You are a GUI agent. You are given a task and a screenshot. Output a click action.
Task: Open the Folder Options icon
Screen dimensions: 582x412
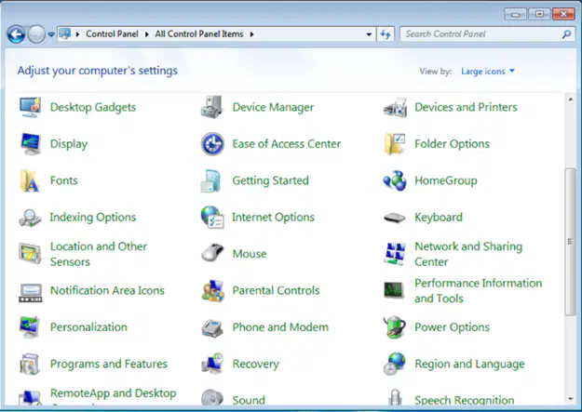[395, 144]
